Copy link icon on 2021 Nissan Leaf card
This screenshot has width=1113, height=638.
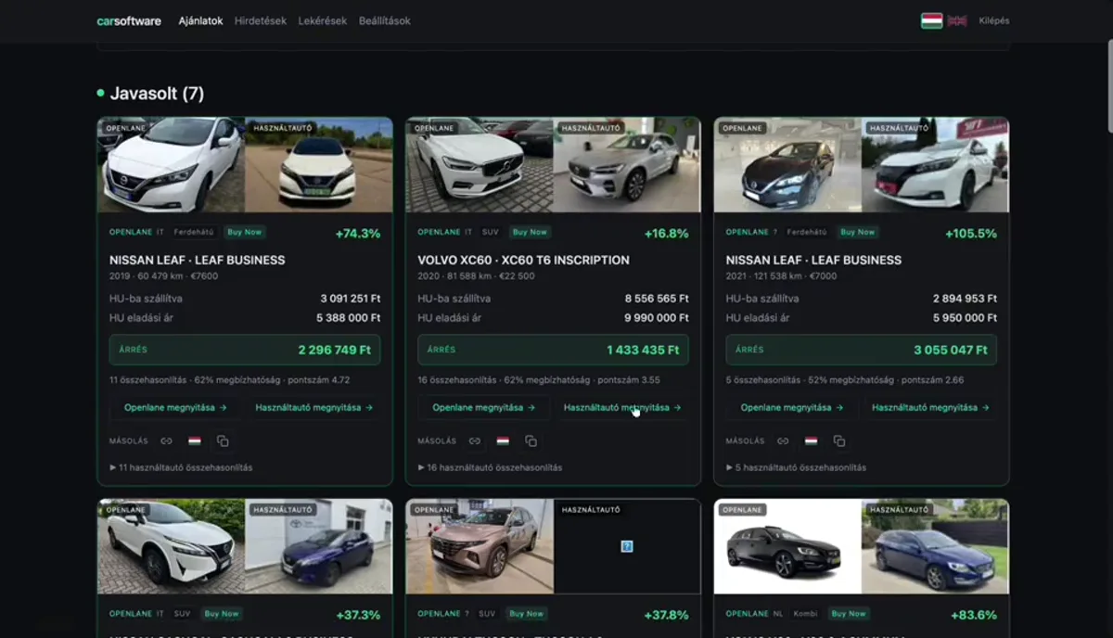(783, 441)
